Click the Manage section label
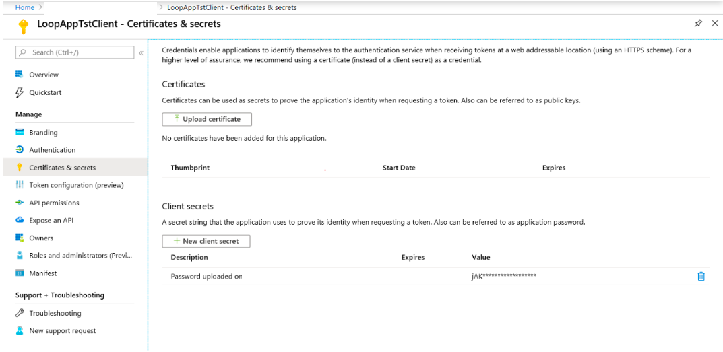 (28, 114)
